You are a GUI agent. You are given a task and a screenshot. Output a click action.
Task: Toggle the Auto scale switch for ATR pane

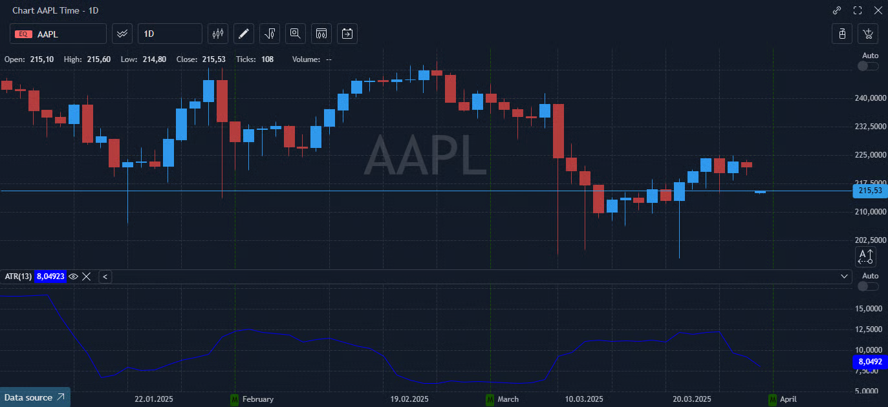coord(868,286)
